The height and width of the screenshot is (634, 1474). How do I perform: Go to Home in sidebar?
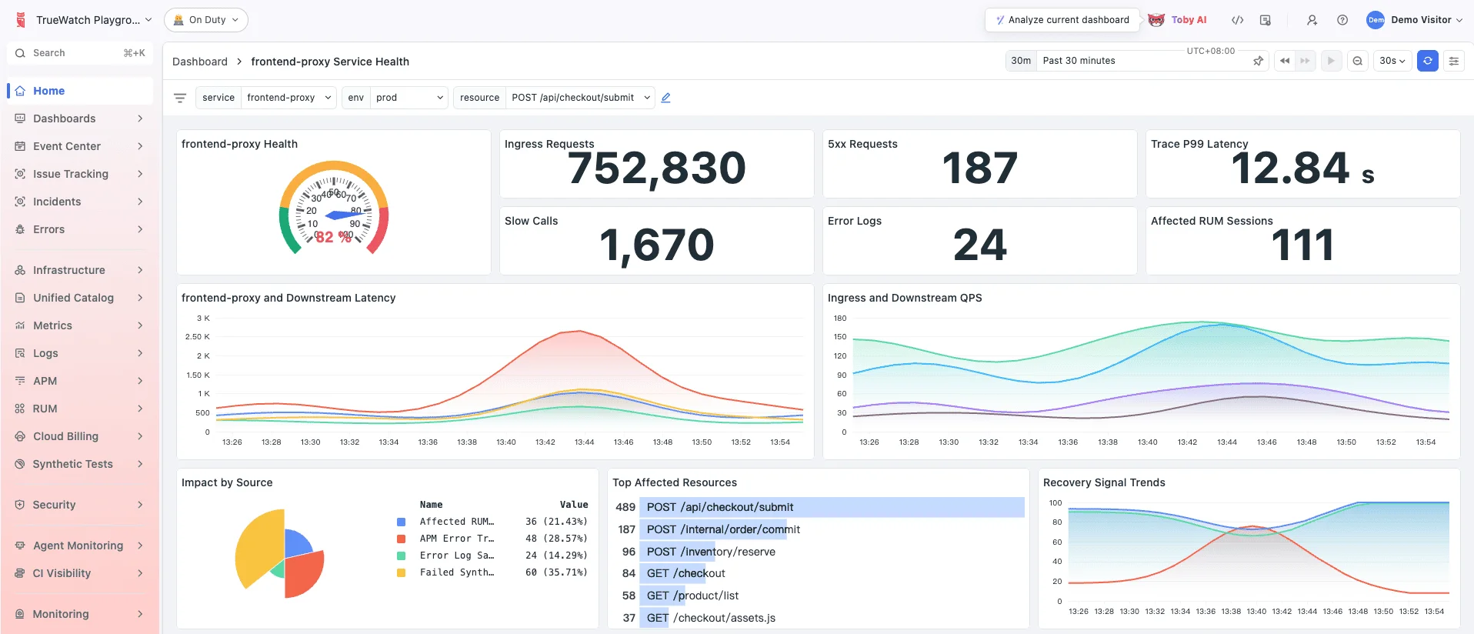pos(80,91)
